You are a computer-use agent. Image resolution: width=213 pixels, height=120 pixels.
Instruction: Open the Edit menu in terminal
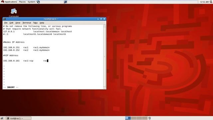(11, 23)
